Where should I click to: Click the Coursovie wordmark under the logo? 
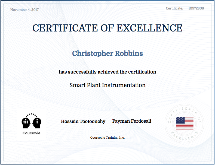(31, 133)
